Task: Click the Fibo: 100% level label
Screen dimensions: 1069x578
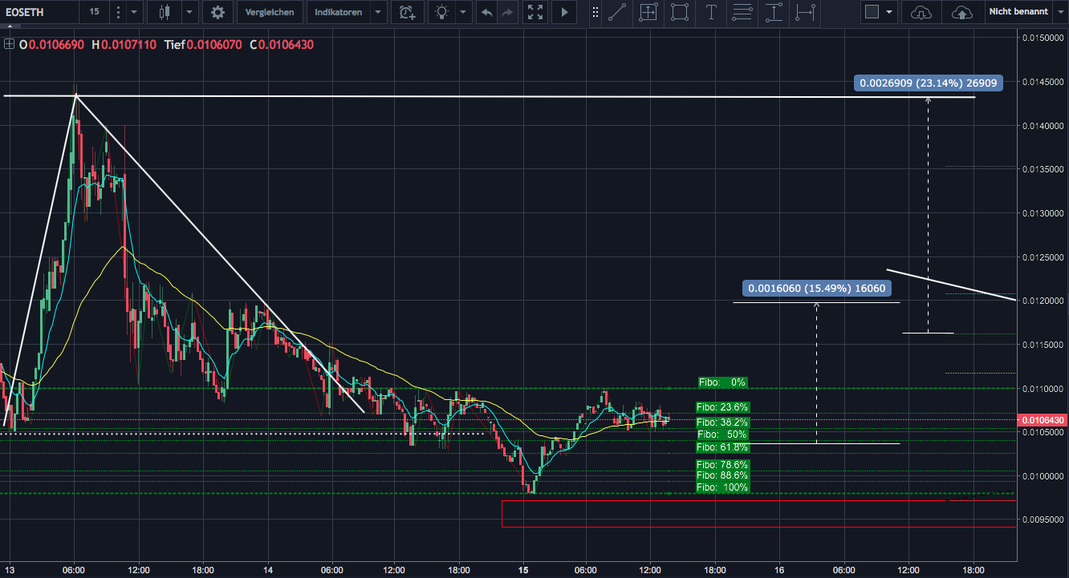Action: click(722, 487)
